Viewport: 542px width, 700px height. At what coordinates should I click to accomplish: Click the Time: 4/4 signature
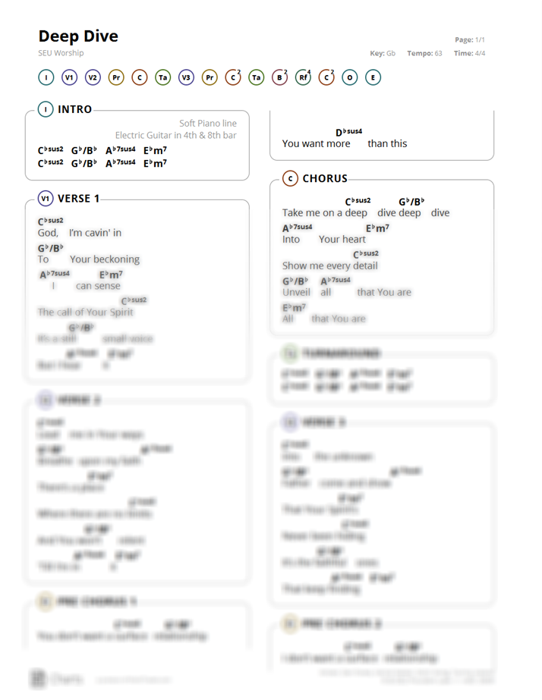[x=469, y=54]
